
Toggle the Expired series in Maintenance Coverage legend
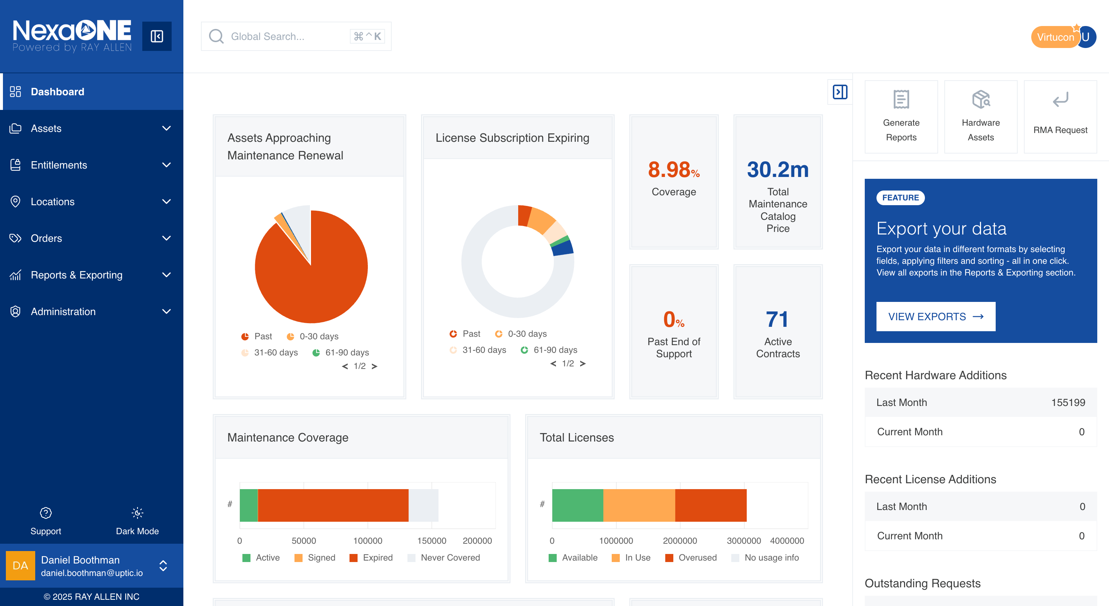pyautogui.click(x=371, y=557)
